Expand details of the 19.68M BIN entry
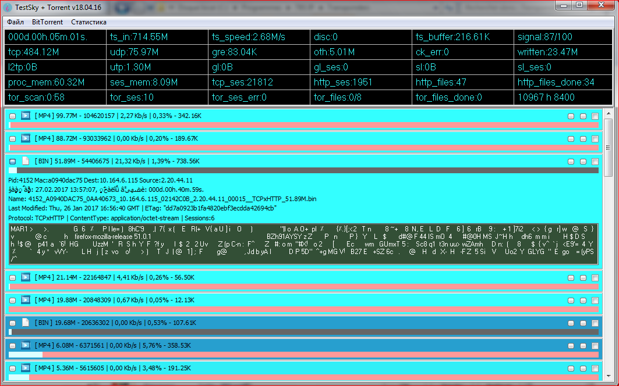 pos(13,323)
